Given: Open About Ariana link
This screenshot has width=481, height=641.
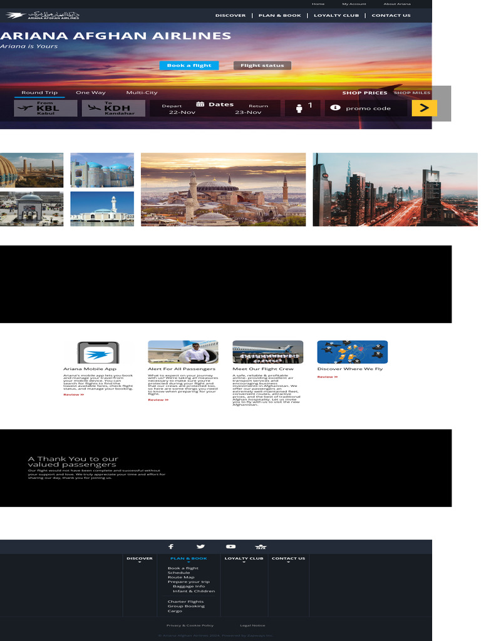Looking at the screenshot, I should click(397, 4).
